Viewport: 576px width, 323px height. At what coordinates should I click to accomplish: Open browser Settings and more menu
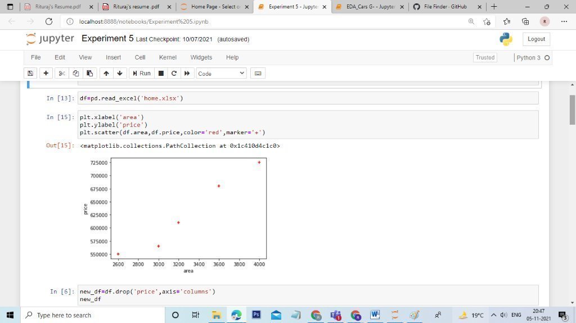564,22
